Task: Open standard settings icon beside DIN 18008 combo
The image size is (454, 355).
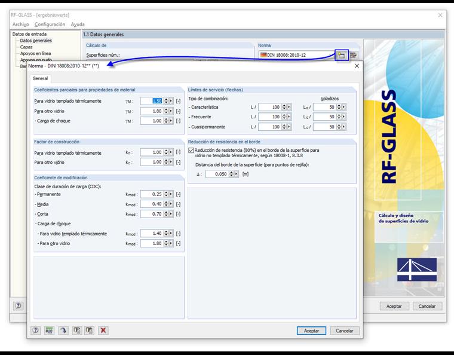Action: click(x=342, y=55)
